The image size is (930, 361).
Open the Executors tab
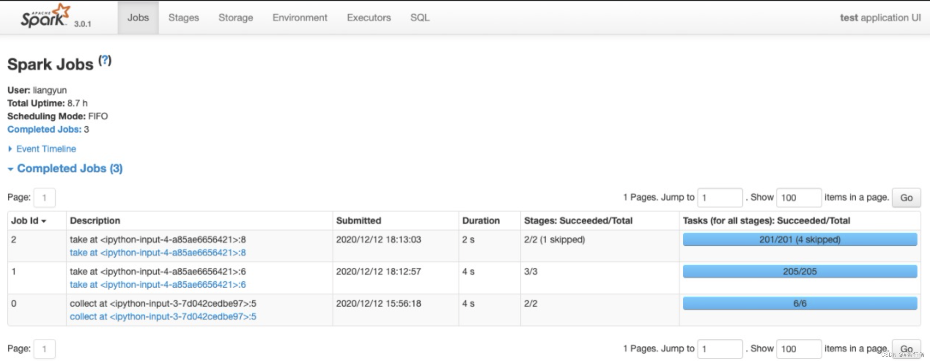pos(369,18)
